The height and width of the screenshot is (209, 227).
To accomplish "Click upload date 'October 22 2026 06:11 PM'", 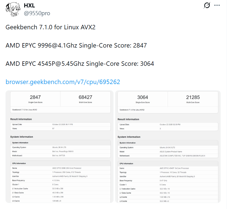I will (62, 124).
